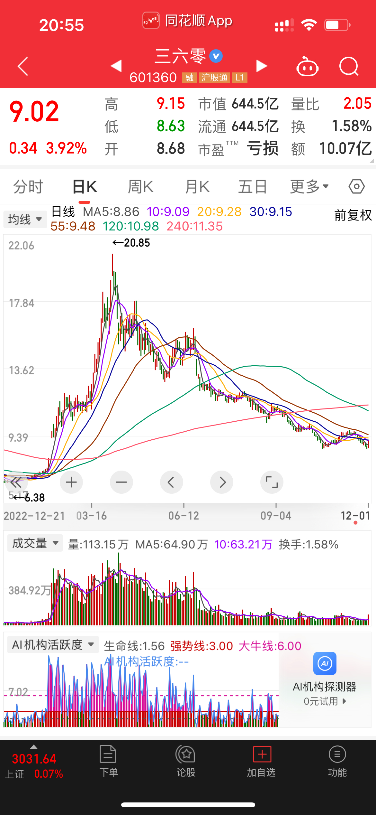376x815 pixels.
Task: Tap the 0元试用 trial link
Action: (x=325, y=701)
